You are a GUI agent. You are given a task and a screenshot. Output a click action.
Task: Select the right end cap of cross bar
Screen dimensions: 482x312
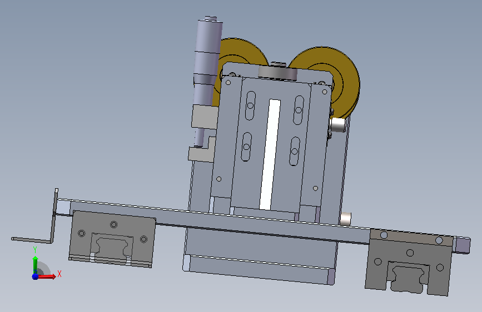462,245
